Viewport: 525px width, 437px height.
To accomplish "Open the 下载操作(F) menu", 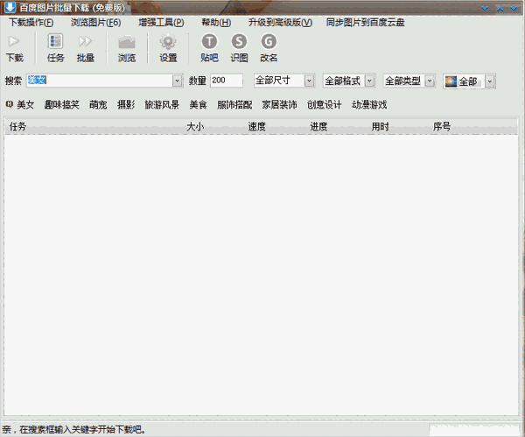I will [31, 23].
